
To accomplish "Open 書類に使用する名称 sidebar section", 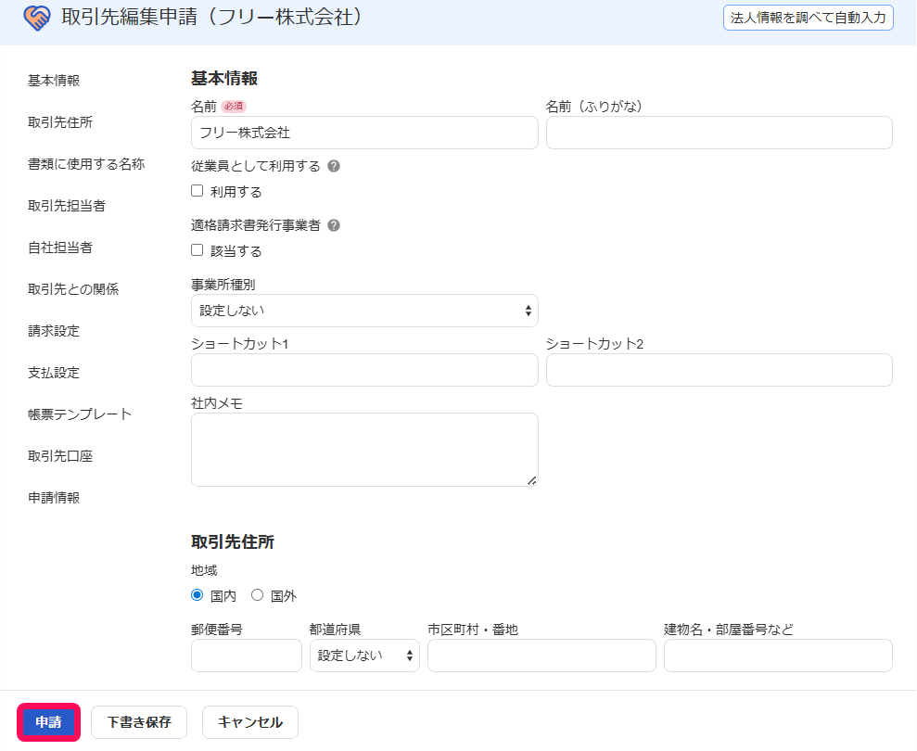I will pyautogui.click(x=86, y=164).
